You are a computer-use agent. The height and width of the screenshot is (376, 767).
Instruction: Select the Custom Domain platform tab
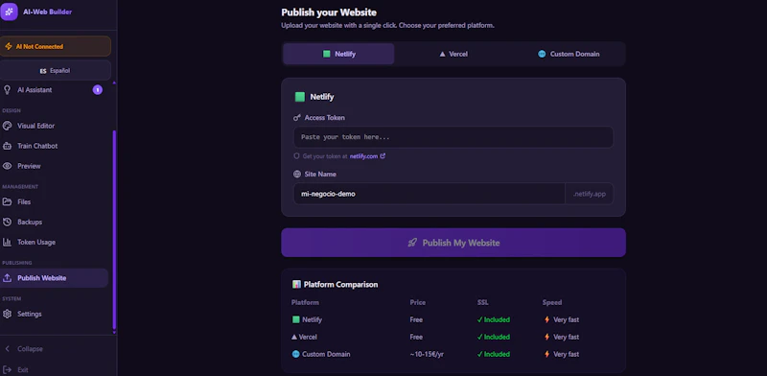(x=568, y=54)
